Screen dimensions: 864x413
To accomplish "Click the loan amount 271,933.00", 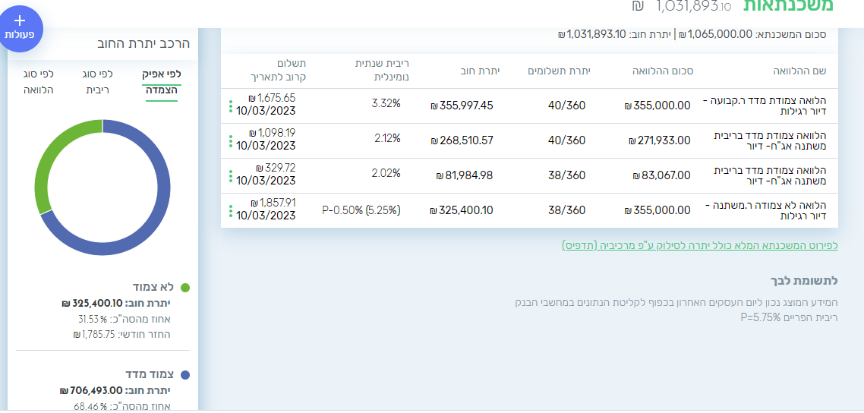I will 659,141.
